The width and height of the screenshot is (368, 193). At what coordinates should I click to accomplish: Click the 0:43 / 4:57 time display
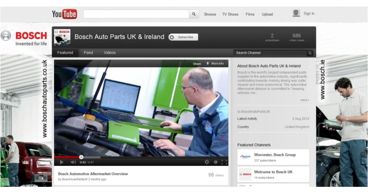[x=87, y=163]
